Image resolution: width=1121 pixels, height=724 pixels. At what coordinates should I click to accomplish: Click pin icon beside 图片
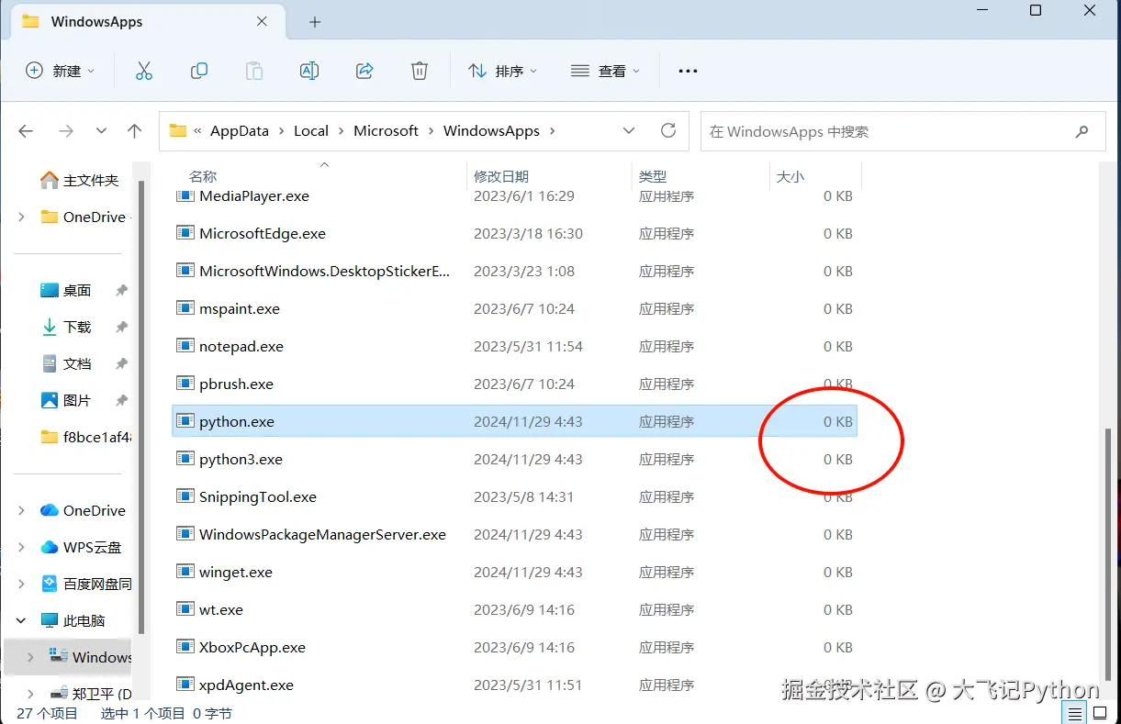pos(121,400)
